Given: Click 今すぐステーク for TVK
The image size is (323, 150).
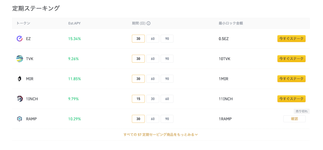Looking at the screenshot, I should (291, 59).
